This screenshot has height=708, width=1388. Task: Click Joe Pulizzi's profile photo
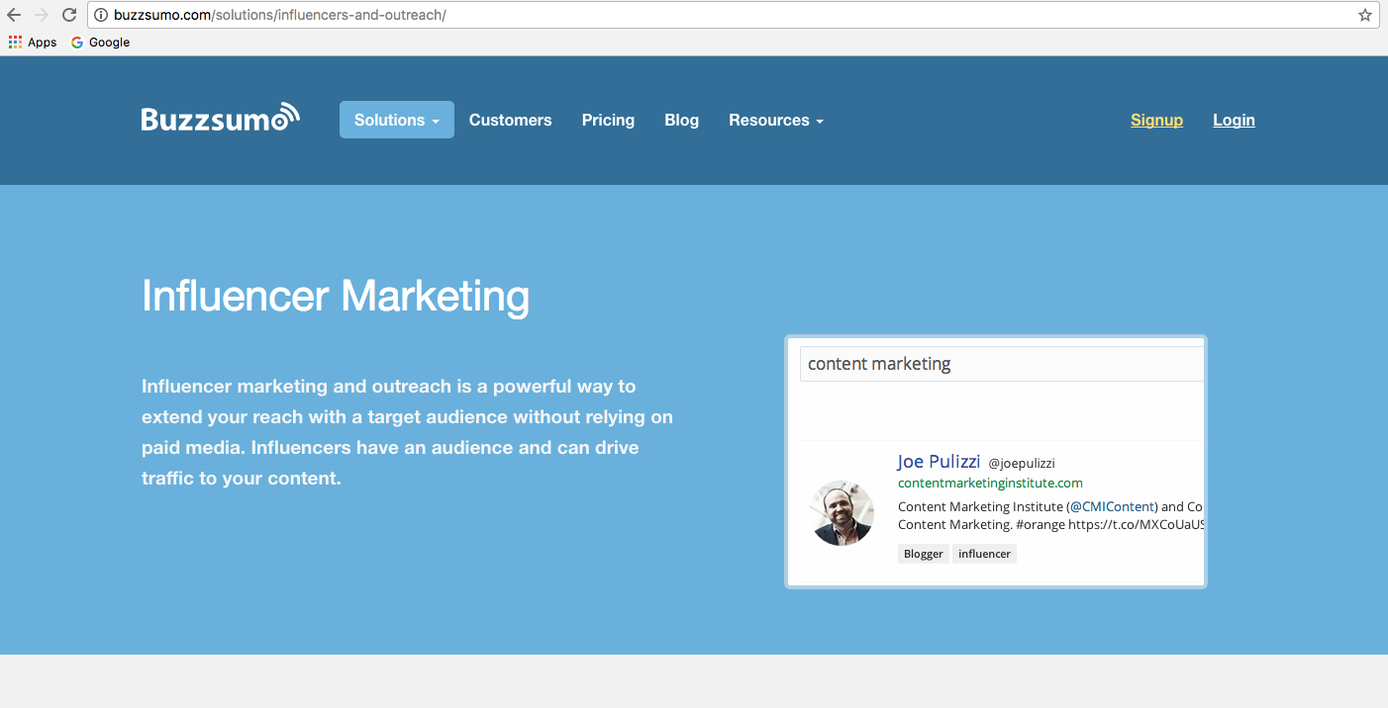843,513
